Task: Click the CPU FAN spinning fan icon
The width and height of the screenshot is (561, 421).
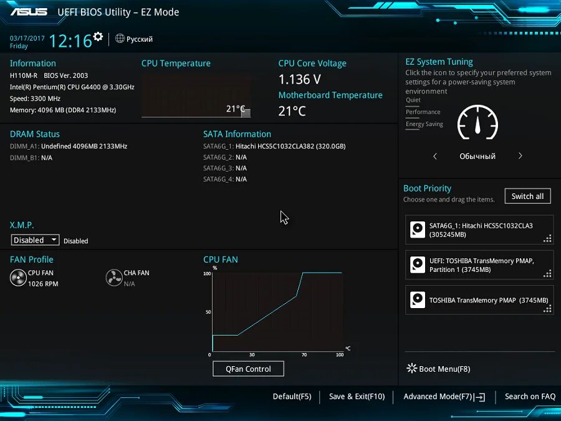Action: (x=18, y=278)
